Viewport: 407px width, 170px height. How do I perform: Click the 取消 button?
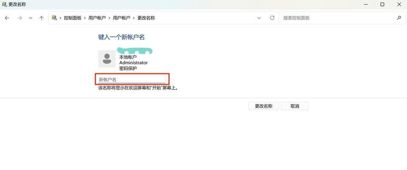click(295, 106)
